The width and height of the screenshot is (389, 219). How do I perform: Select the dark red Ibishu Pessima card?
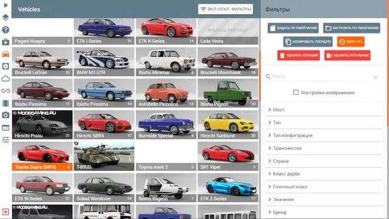pos(42,93)
